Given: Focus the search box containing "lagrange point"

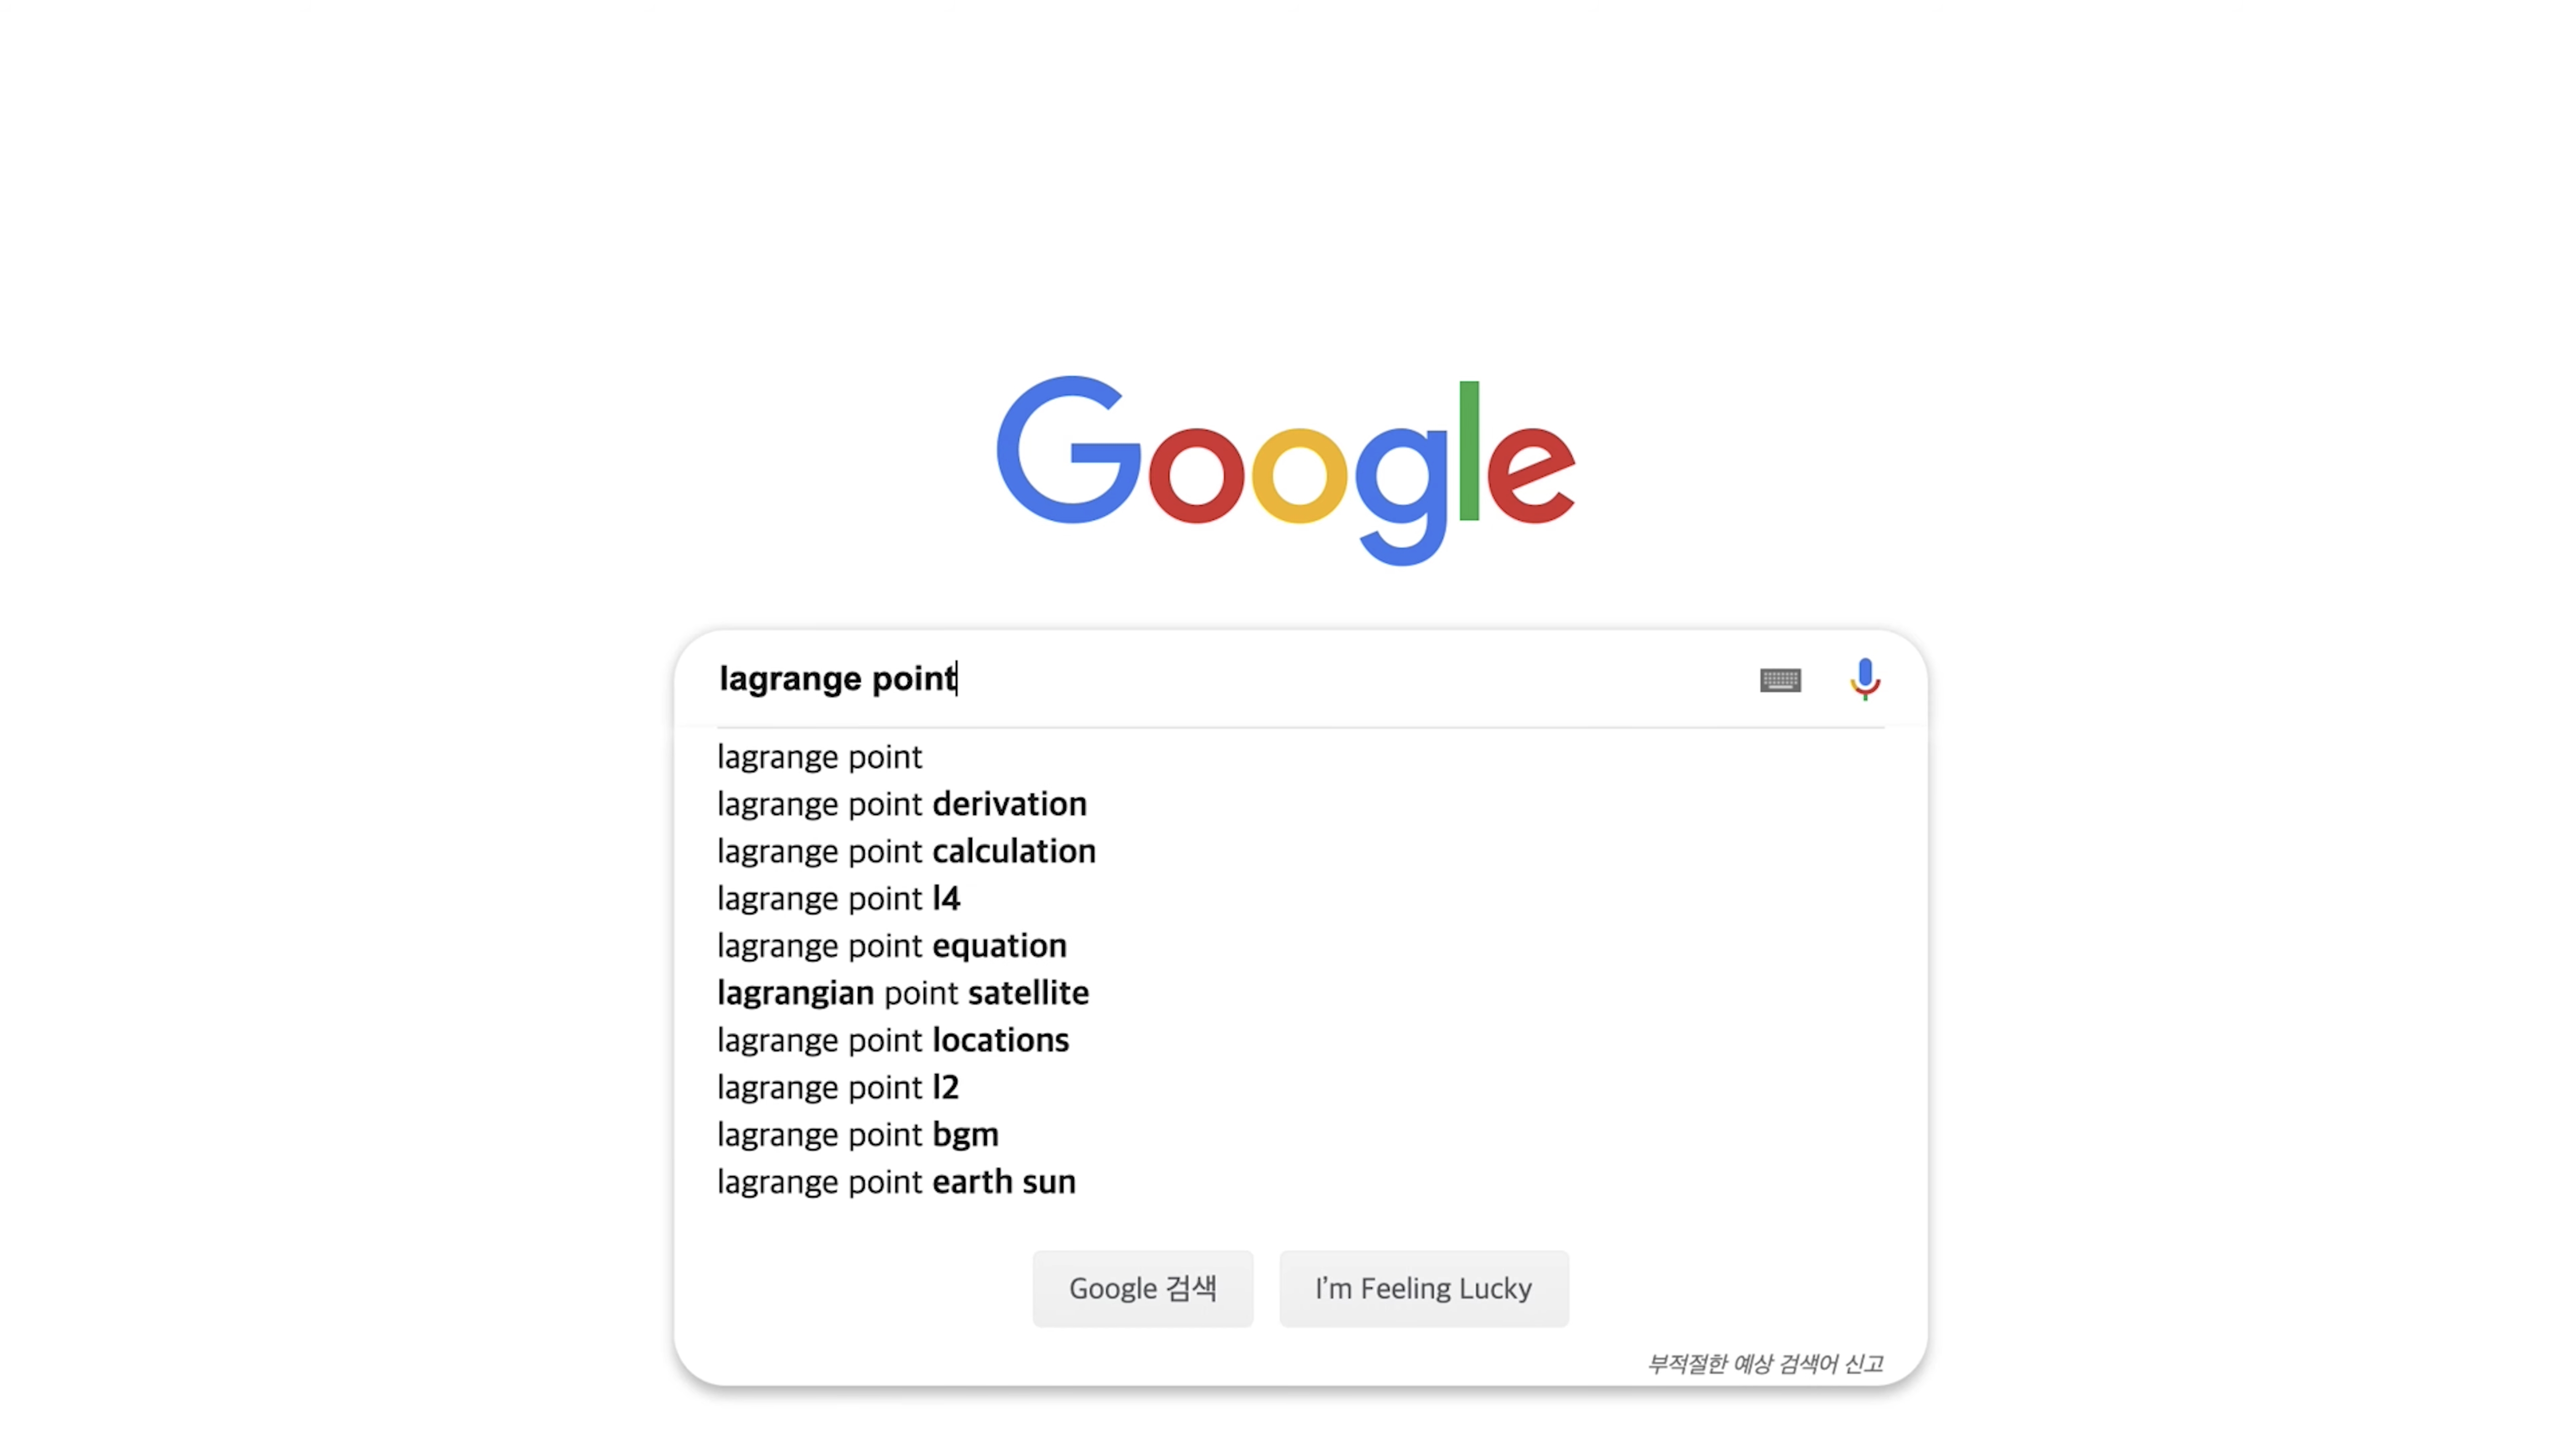Looking at the screenshot, I should (1230, 679).
